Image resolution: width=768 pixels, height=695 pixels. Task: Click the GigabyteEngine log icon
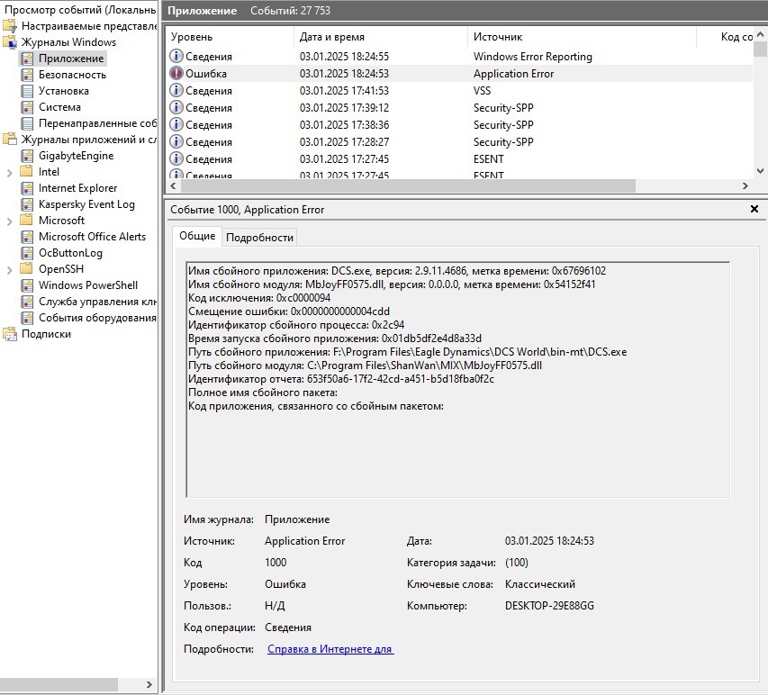coord(27,156)
